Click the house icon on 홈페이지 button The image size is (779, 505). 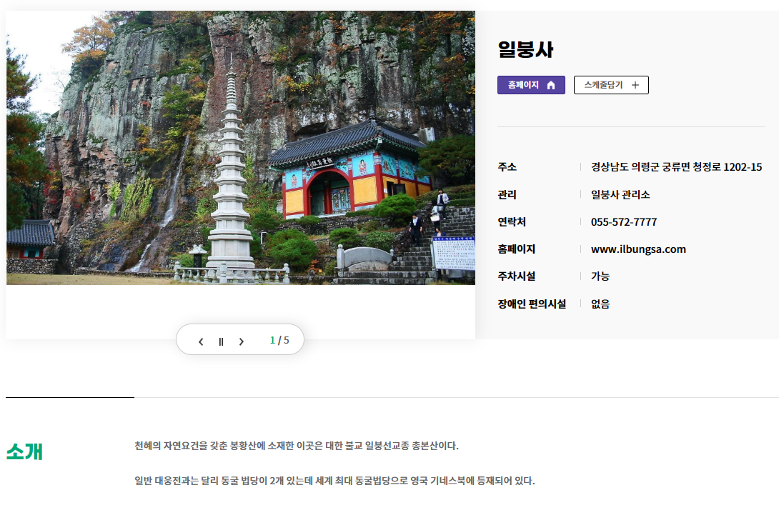[551, 86]
